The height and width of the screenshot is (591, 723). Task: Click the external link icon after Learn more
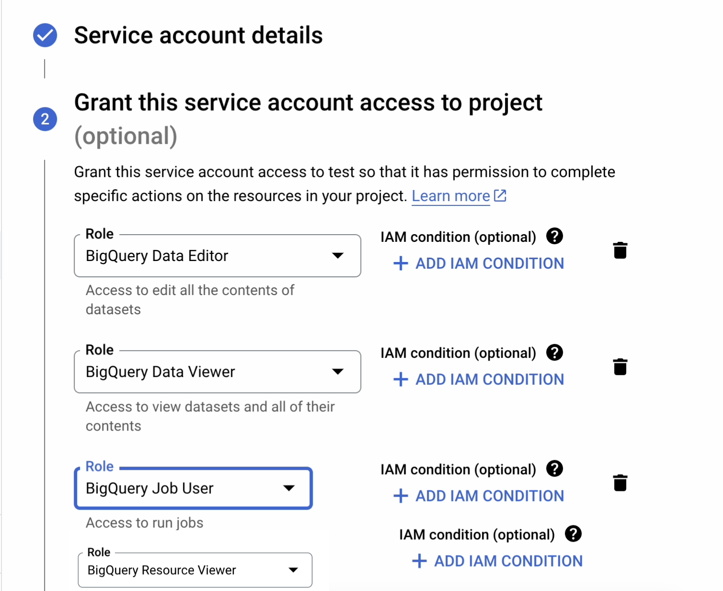(500, 195)
